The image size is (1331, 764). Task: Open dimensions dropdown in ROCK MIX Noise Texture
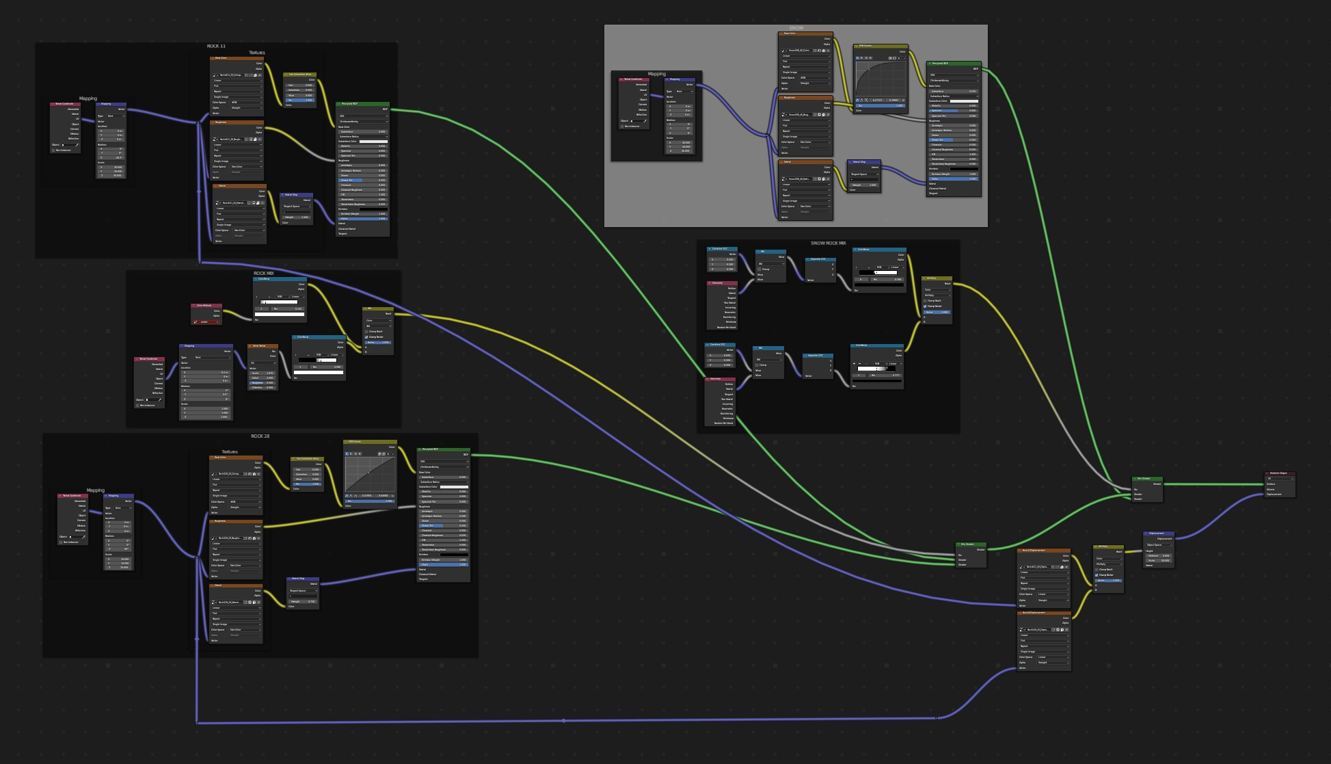point(263,363)
